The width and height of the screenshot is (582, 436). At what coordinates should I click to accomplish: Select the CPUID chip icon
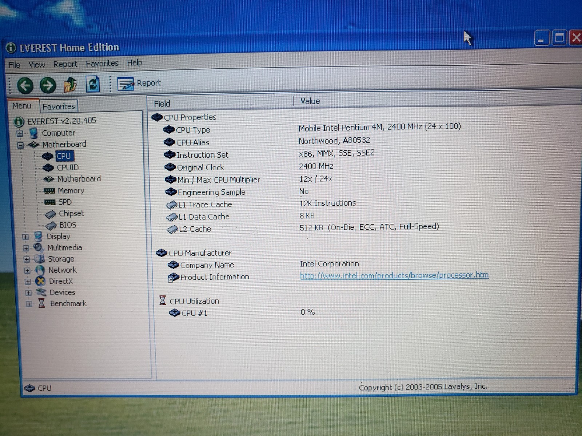pyautogui.click(x=48, y=168)
